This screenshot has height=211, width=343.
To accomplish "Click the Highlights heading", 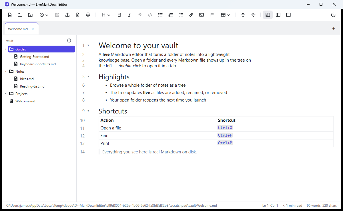I will click(x=114, y=77).
